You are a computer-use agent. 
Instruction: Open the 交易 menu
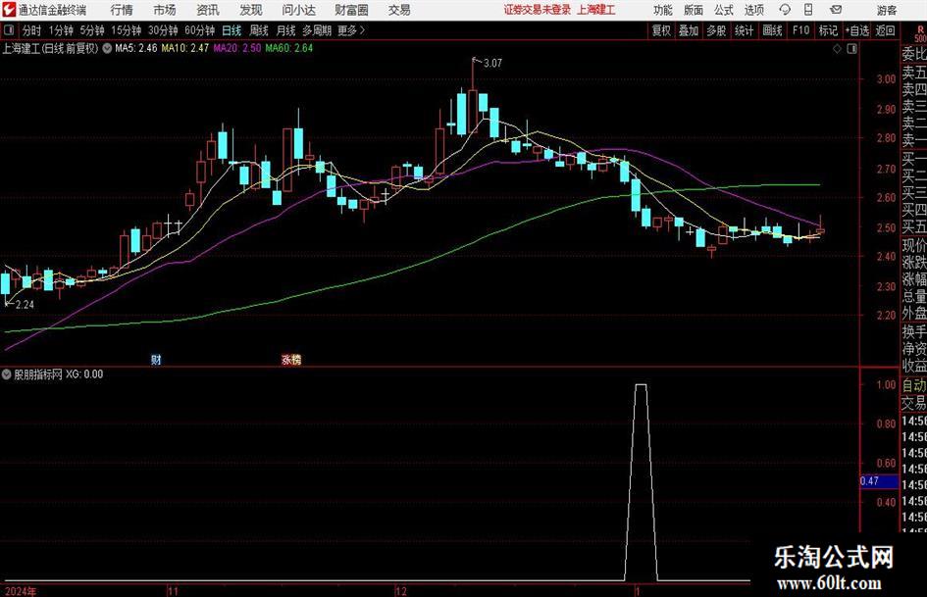399,10
